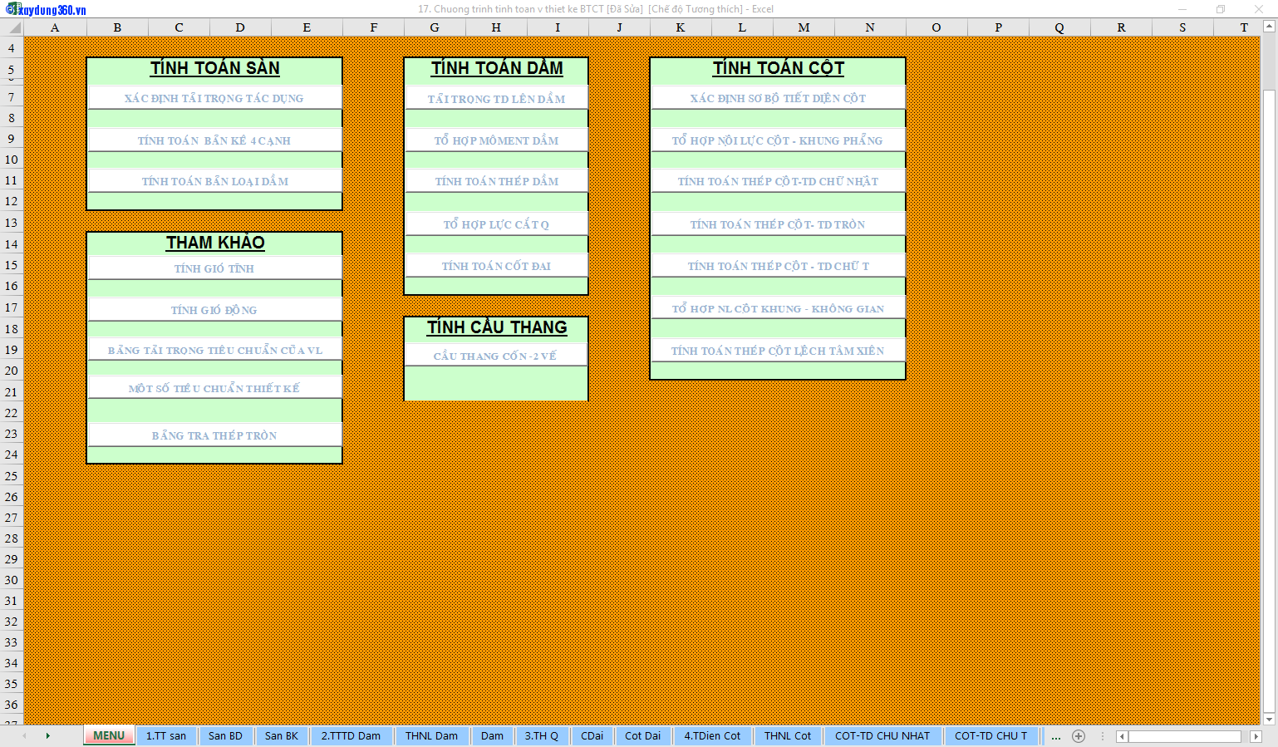Viewport: 1278px width, 747px height.
Task: Go to the 4.TDien Cot tab
Action: tap(712, 736)
